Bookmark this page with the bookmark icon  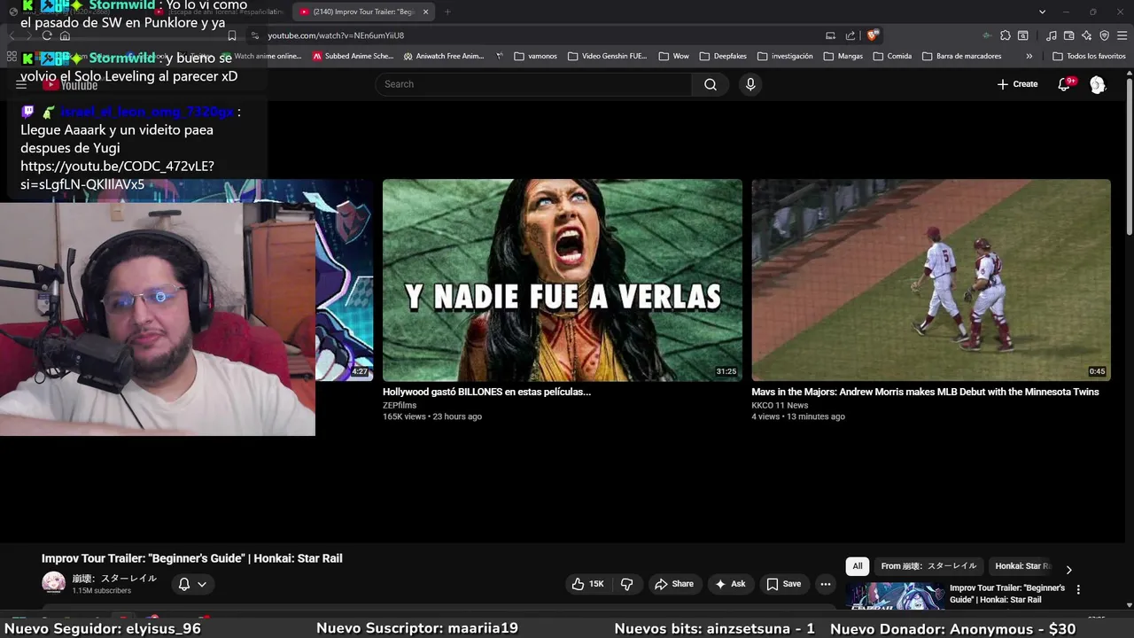pyautogui.click(x=232, y=35)
